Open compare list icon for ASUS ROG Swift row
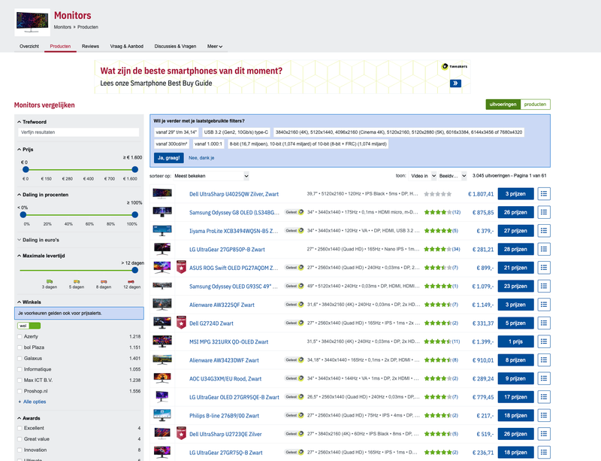601x461 pixels. click(x=544, y=268)
